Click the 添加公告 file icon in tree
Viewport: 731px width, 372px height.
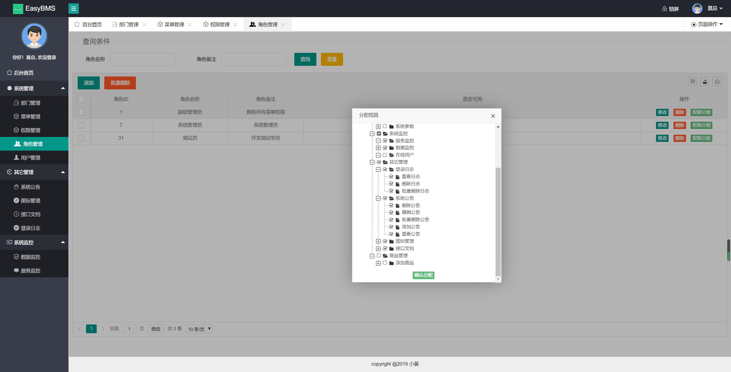397,227
